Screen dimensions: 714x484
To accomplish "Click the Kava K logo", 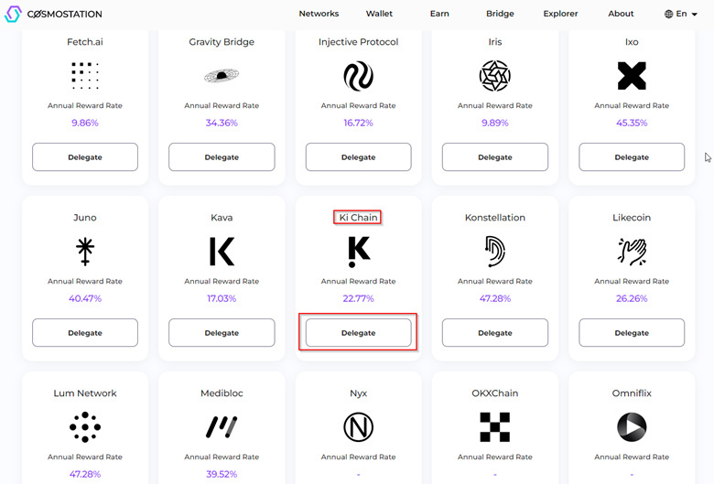I will point(222,252).
